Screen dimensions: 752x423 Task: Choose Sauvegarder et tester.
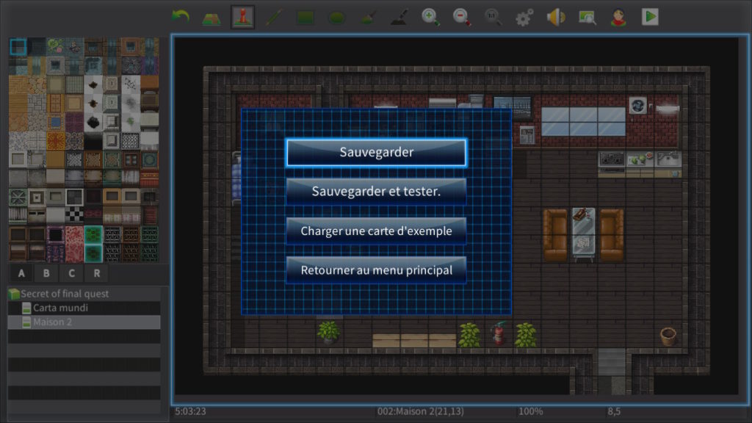click(x=376, y=192)
